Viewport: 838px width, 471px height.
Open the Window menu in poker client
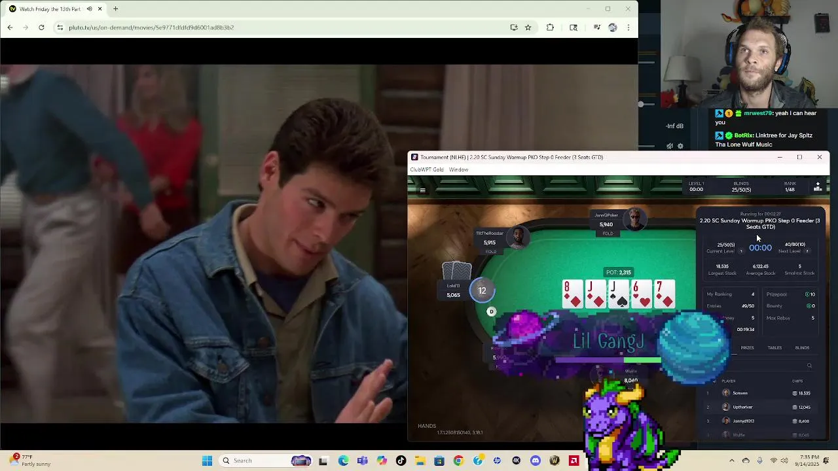point(458,169)
